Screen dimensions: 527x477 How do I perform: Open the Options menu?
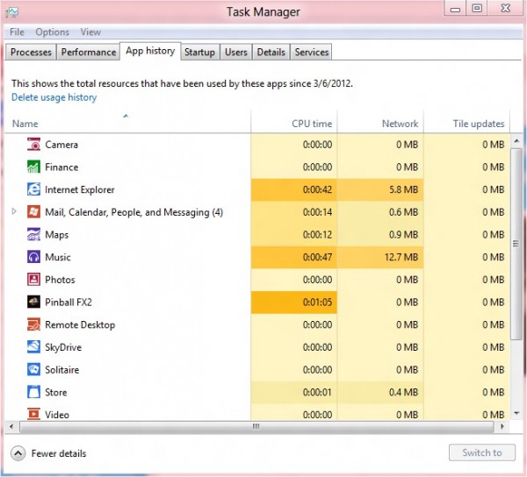click(x=52, y=32)
